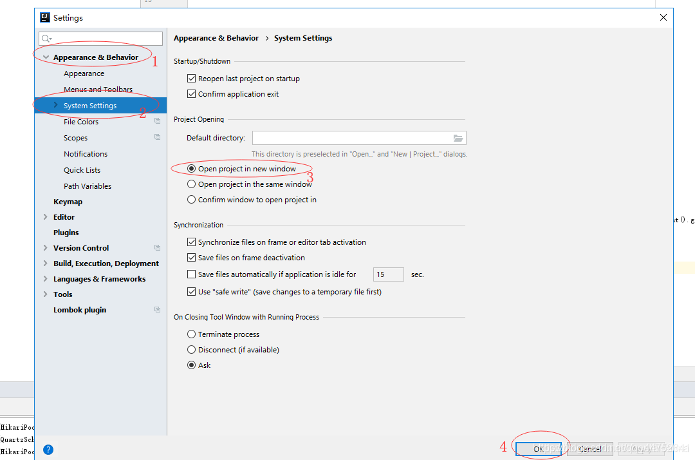Open Lombok plugin settings

[80, 310]
